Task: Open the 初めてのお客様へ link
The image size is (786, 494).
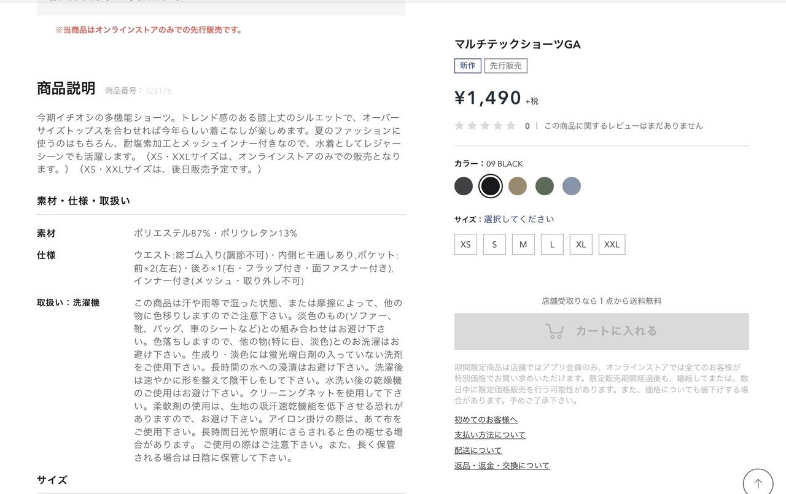Action: coord(486,419)
